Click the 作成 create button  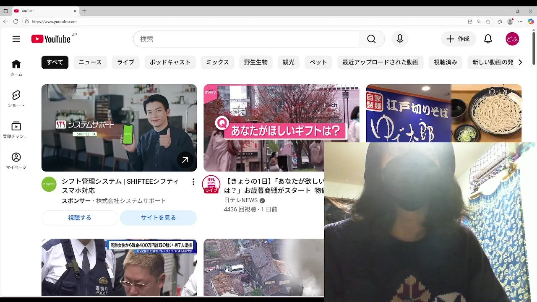coord(458,39)
